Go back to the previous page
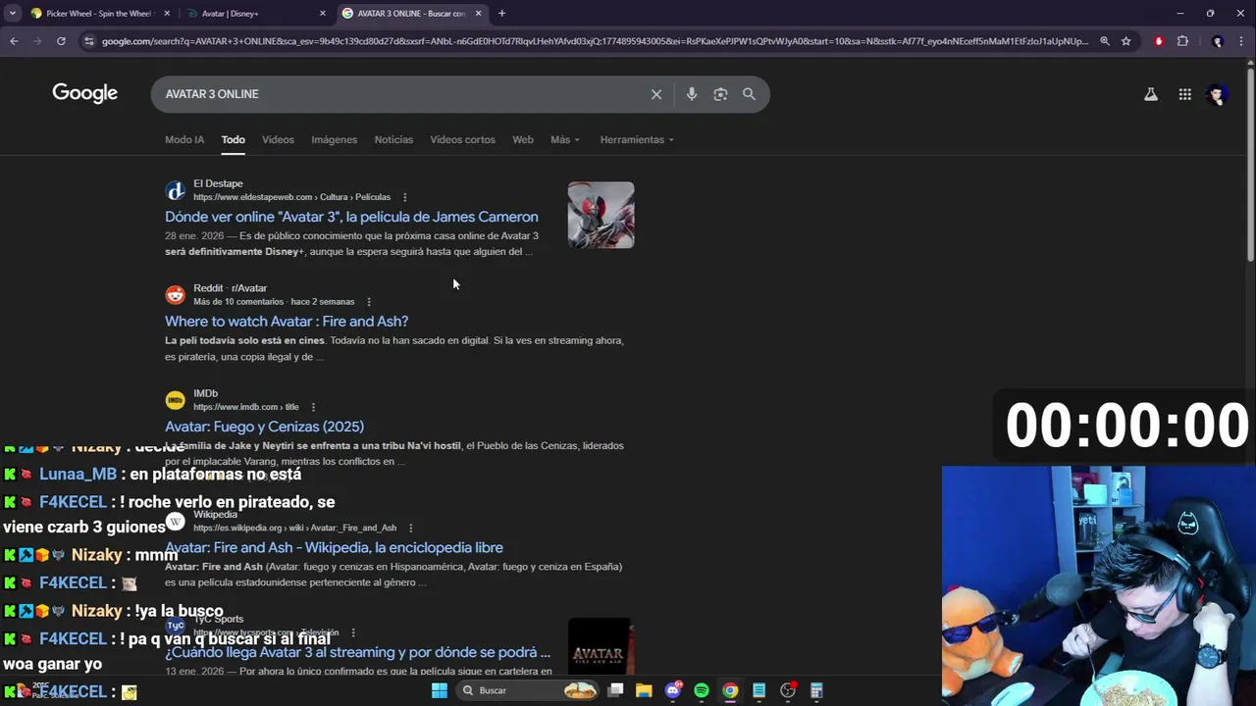 click(14, 41)
